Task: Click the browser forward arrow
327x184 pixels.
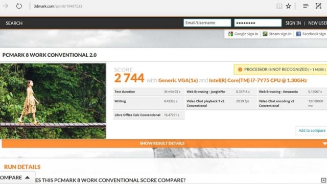Action: [x=5, y=6]
